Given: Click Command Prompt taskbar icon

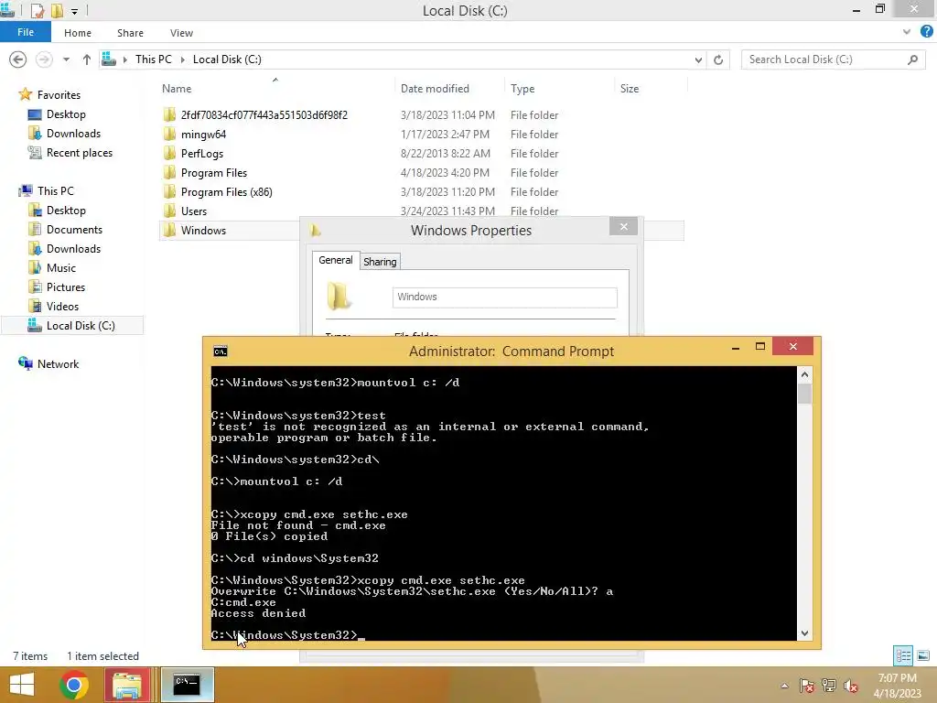Looking at the screenshot, I should [187, 685].
